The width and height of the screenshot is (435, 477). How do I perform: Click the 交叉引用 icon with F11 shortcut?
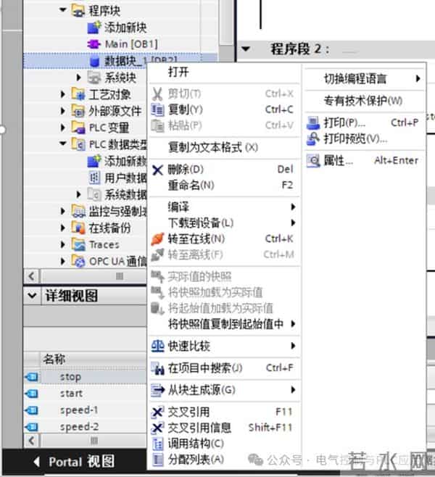(x=157, y=412)
